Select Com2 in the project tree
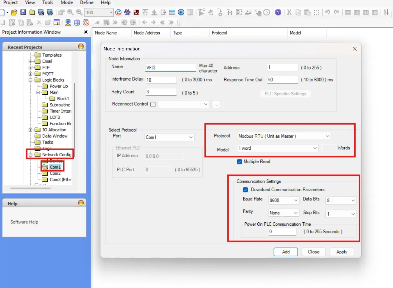The image size is (393, 288). click(55, 173)
